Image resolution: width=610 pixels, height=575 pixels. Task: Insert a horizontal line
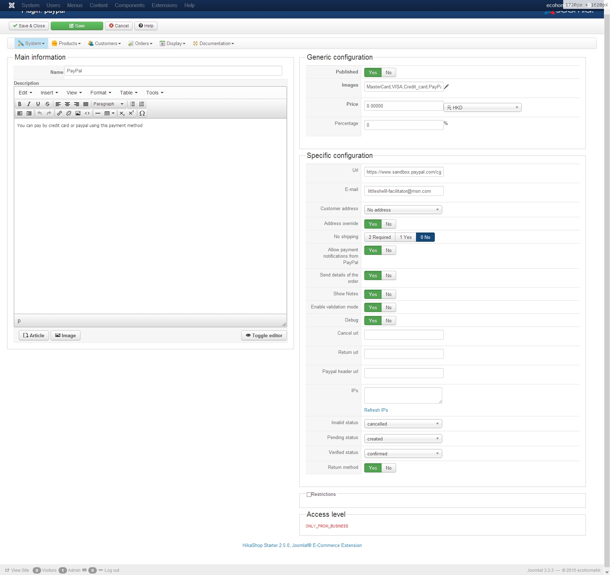(98, 113)
